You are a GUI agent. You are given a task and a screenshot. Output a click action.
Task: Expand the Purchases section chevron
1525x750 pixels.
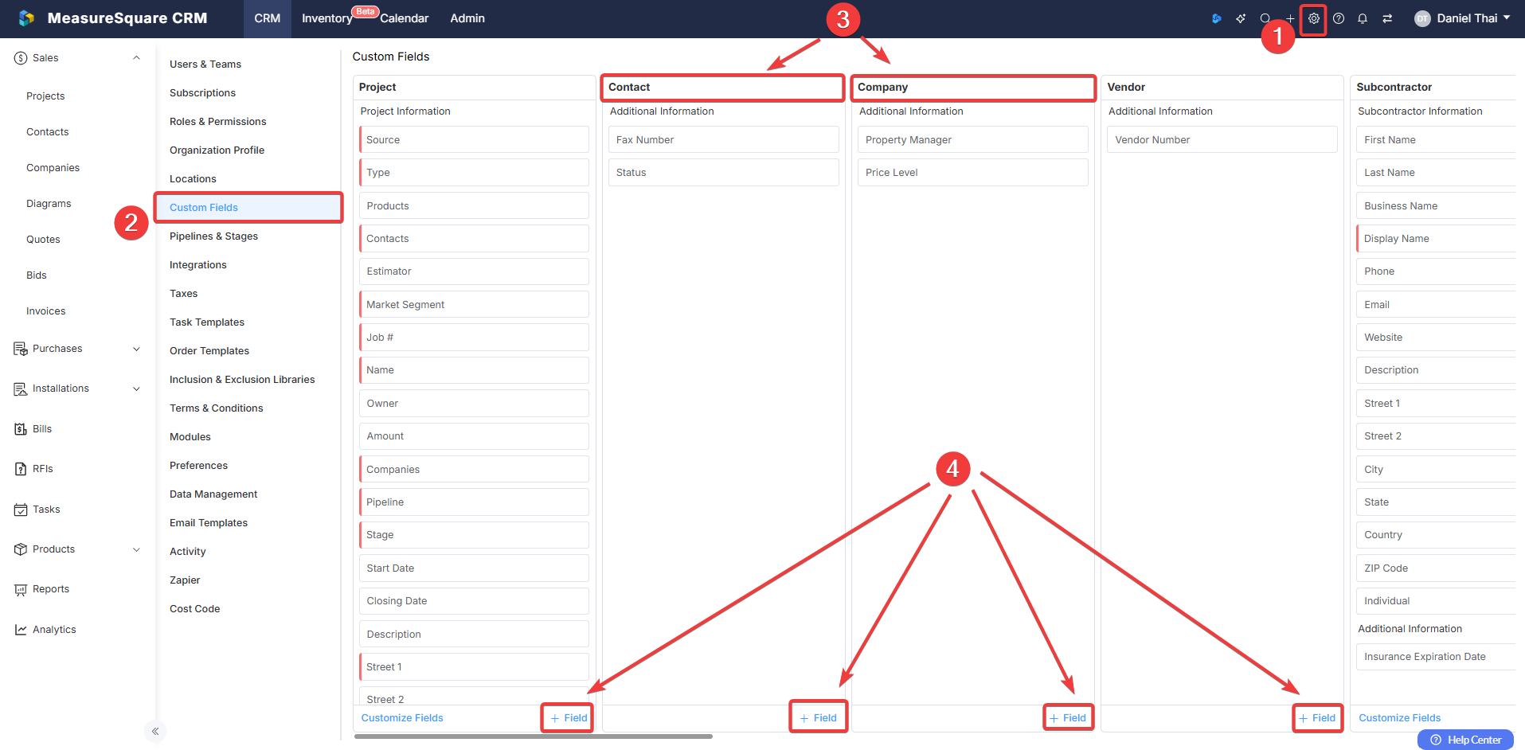coord(136,349)
